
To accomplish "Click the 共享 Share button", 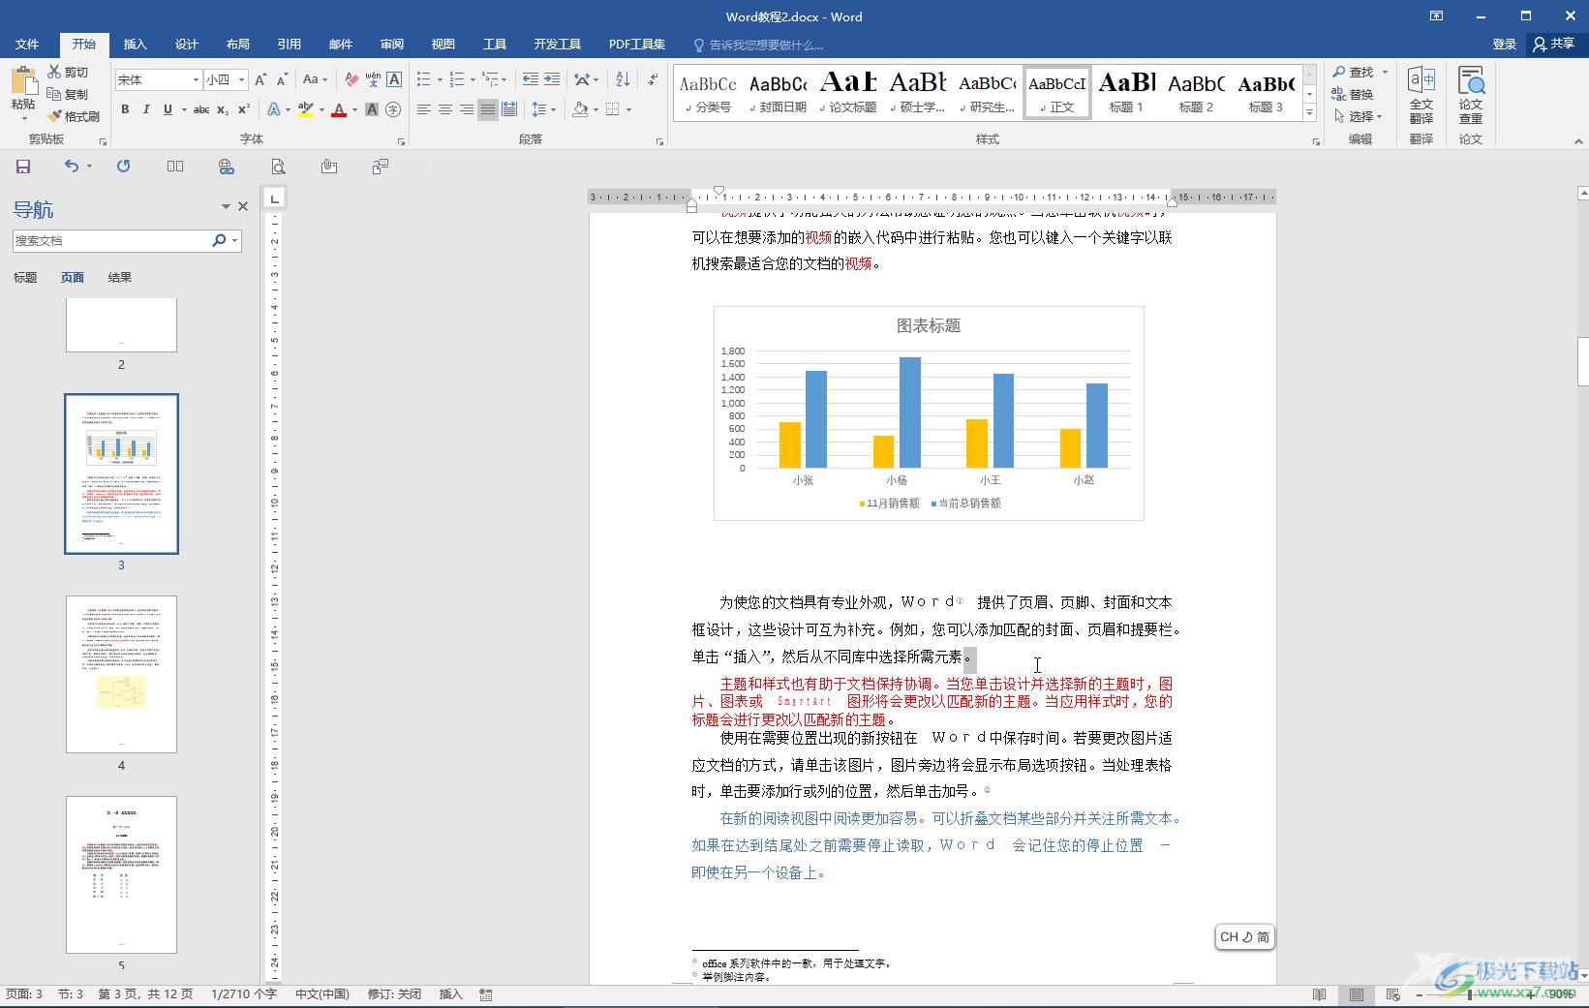I will pos(1553,44).
